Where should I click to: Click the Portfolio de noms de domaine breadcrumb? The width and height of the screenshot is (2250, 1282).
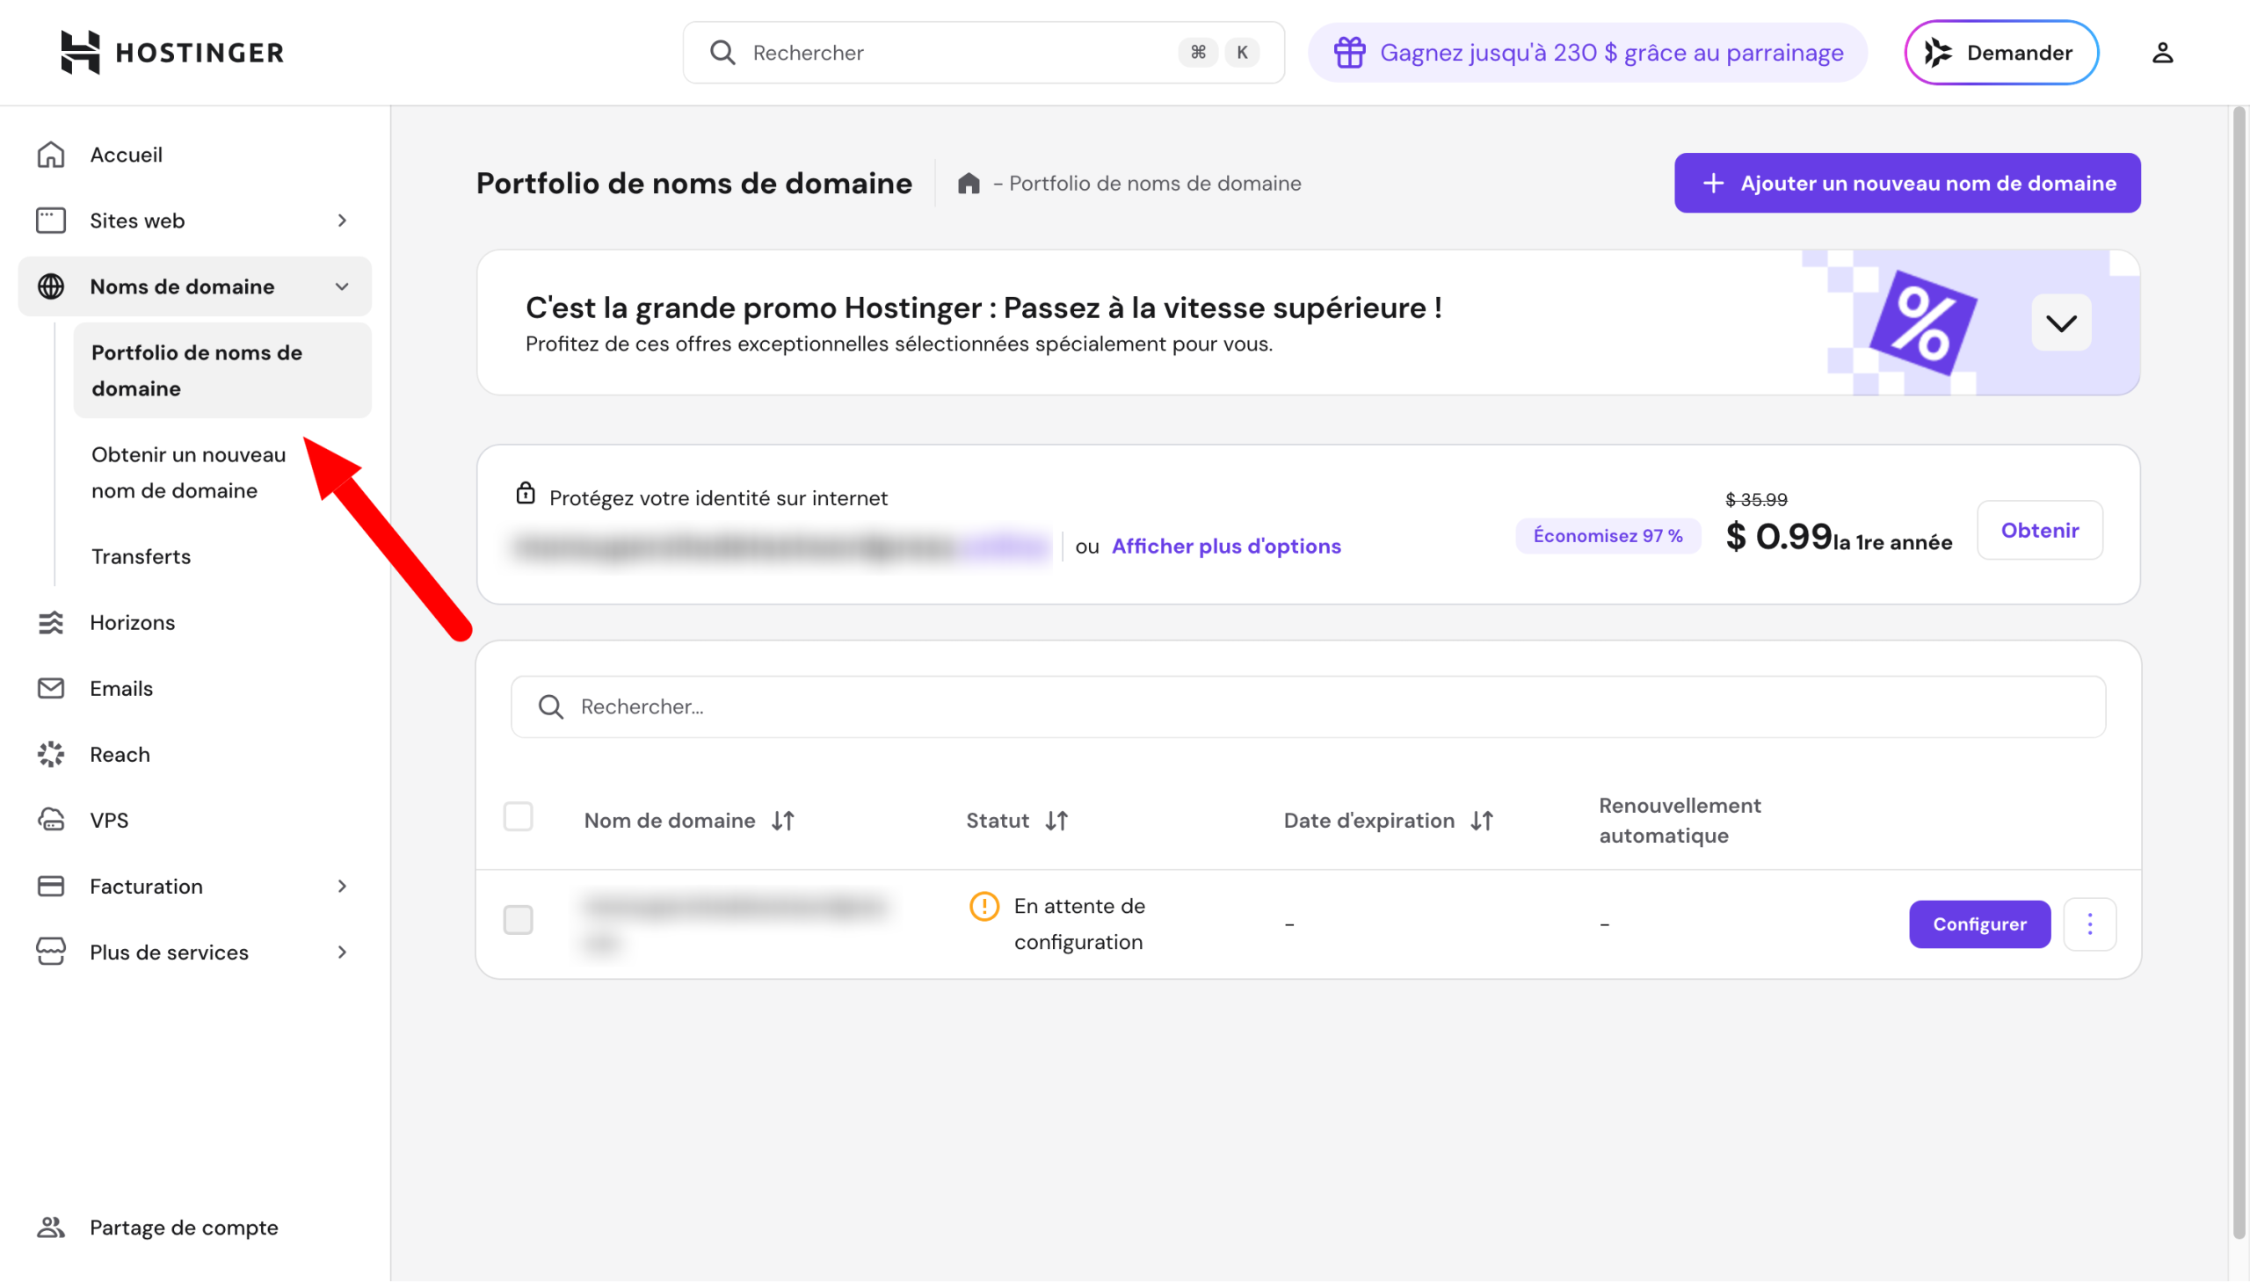point(1155,183)
